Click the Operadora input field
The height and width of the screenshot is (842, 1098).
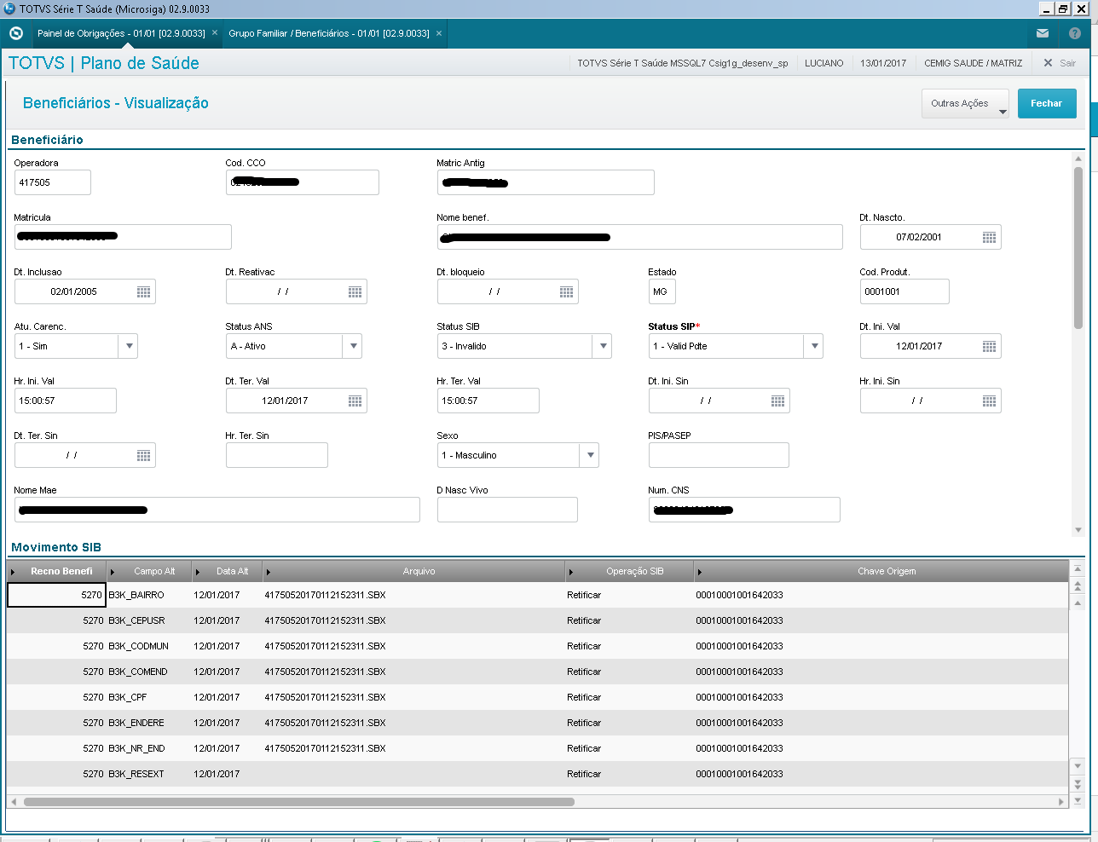53,182
